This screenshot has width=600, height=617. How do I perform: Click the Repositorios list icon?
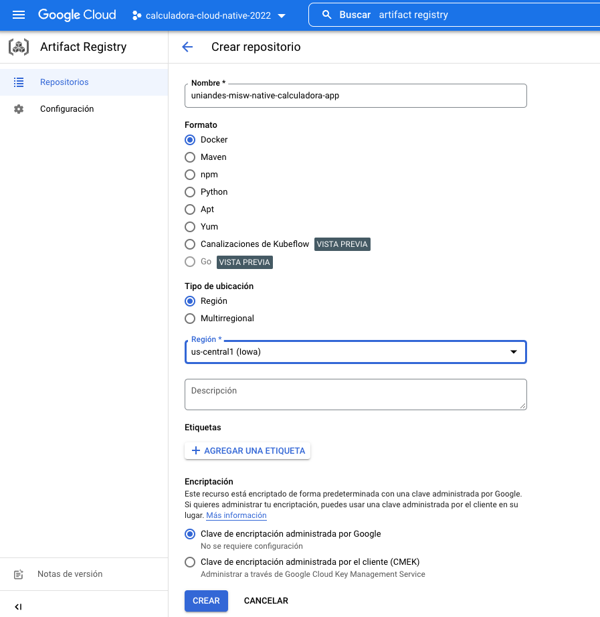tap(19, 82)
